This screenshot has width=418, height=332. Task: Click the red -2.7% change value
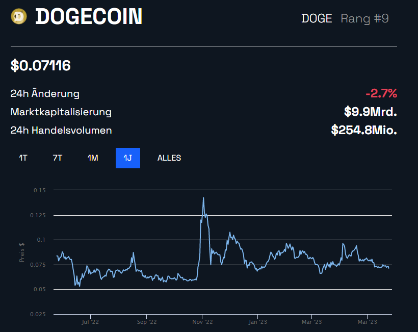pyautogui.click(x=382, y=93)
